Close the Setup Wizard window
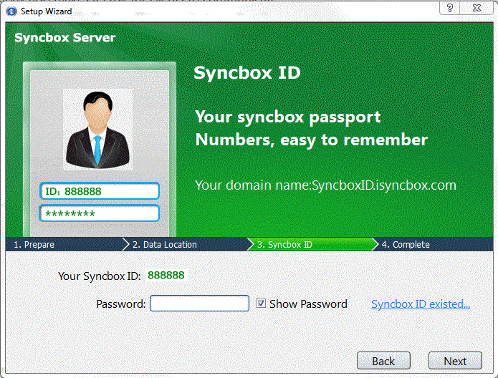Screen dimensions: 498x378 [x=477, y=8]
